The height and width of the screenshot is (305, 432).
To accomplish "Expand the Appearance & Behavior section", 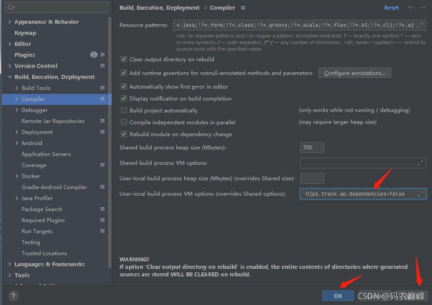I will coord(10,22).
